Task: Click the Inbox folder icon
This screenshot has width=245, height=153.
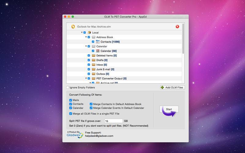Action: (94, 65)
